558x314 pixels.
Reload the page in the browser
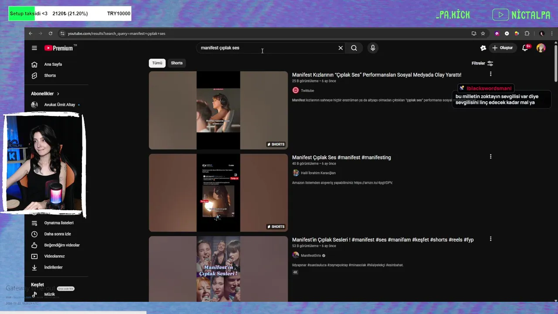point(51,34)
